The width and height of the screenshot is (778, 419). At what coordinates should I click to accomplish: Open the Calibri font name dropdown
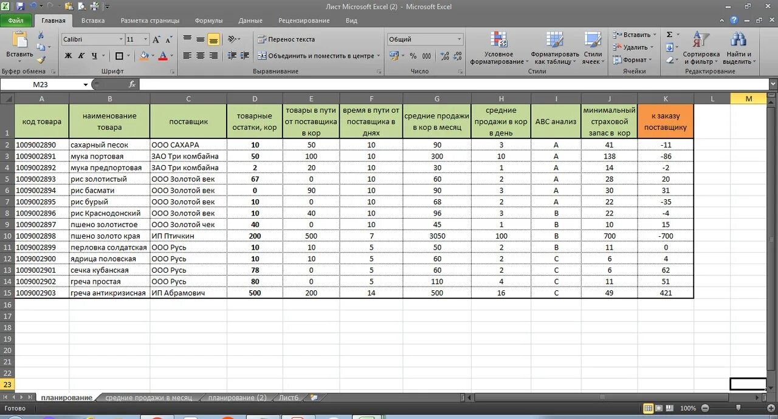120,39
